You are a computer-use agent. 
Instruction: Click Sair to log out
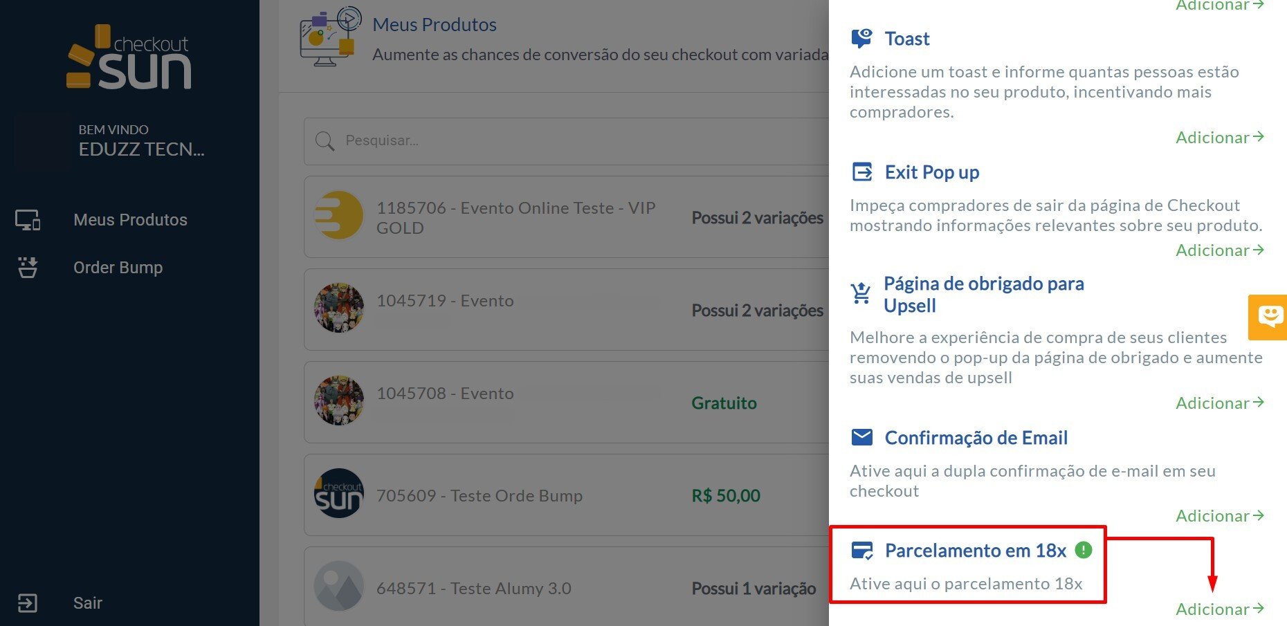click(x=87, y=603)
